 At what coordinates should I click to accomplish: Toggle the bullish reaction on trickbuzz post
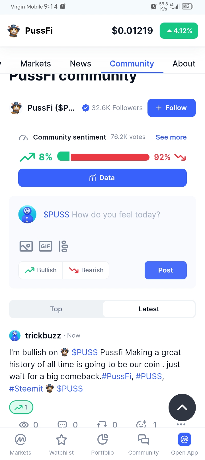pyautogui.click(x=21, y=407)
